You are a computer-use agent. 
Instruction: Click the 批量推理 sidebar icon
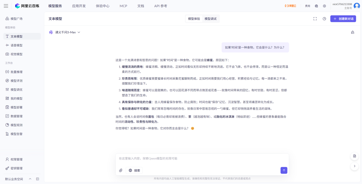tap(7, 72)
